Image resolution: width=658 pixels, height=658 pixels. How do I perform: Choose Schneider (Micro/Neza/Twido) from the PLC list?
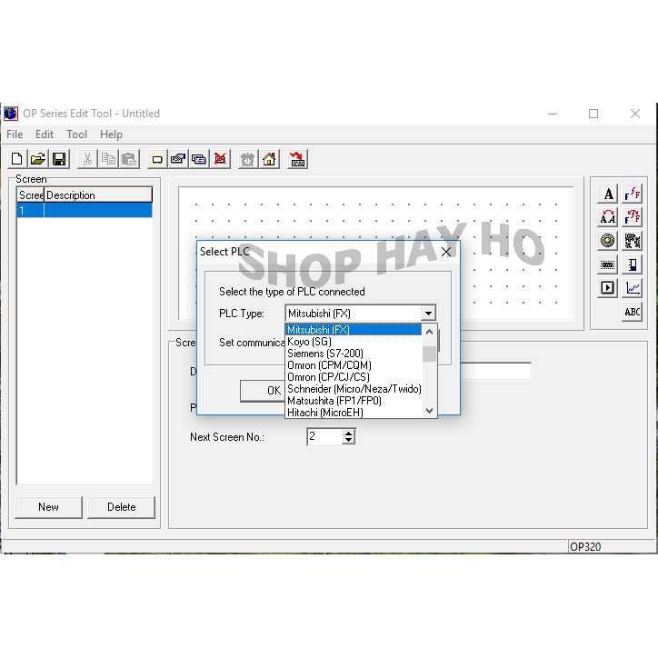coord(354,389)
